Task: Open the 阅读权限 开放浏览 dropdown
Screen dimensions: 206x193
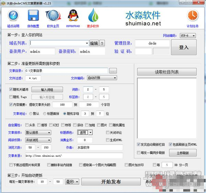Action: click(x=38, y=140)
